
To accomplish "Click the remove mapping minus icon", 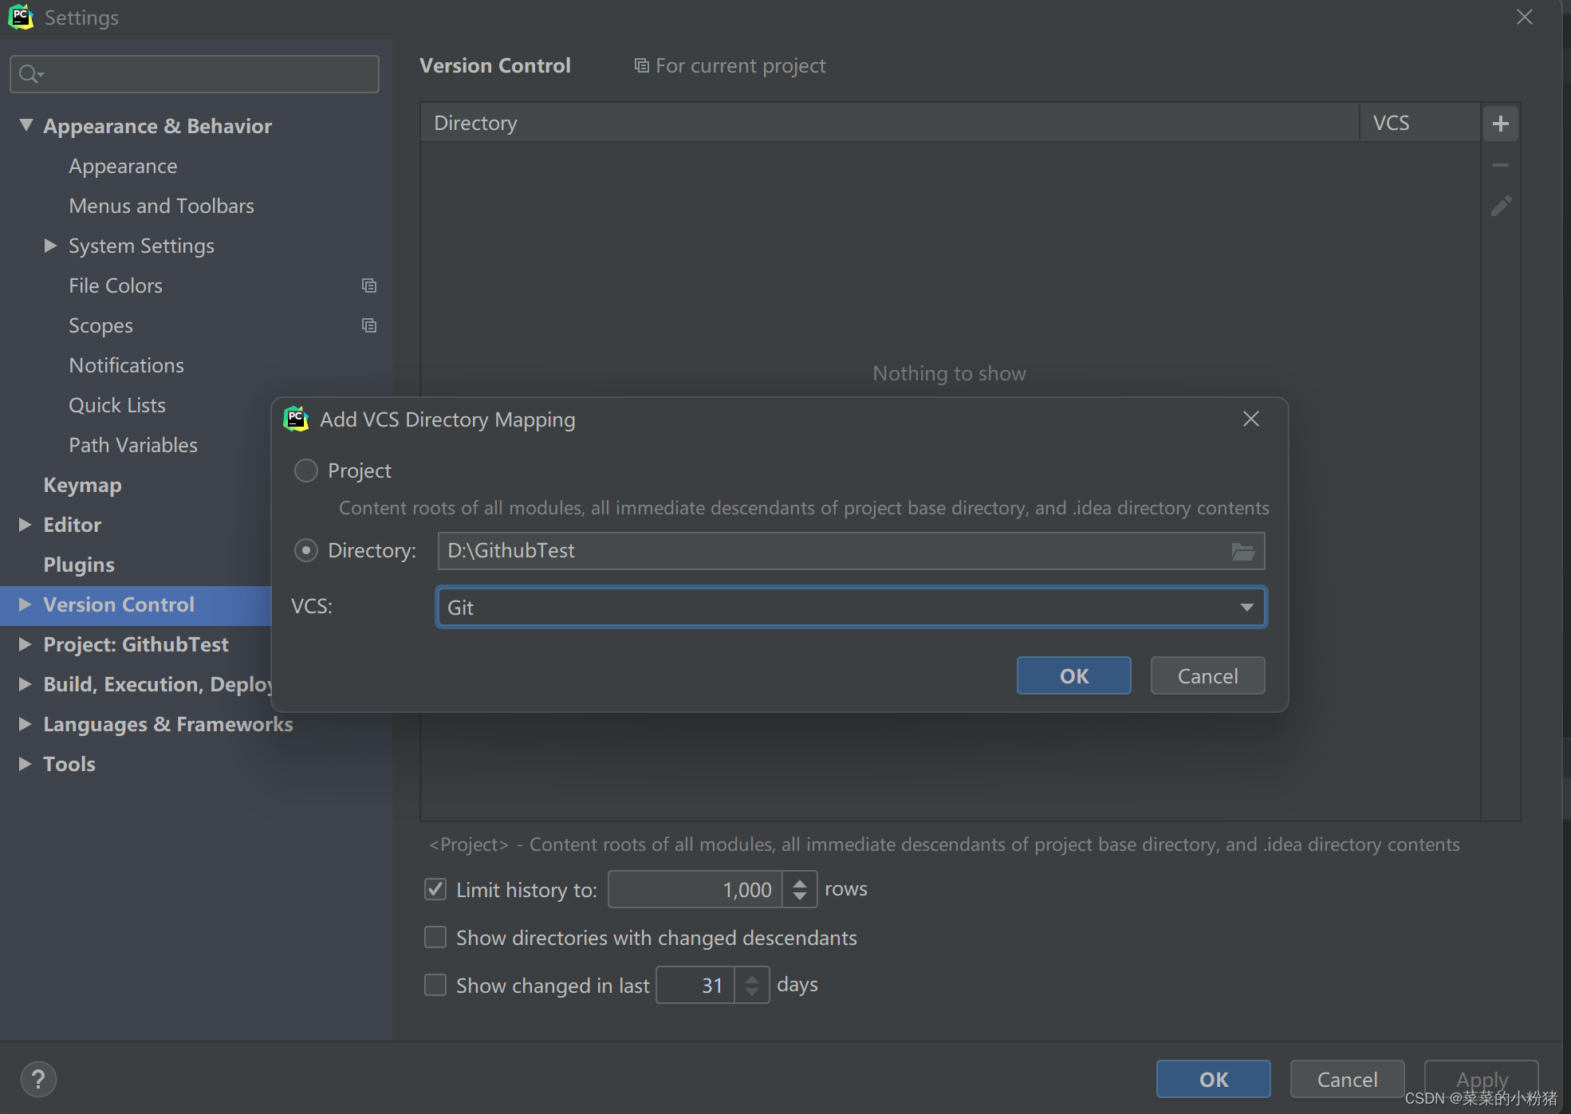I will 1502,165.
